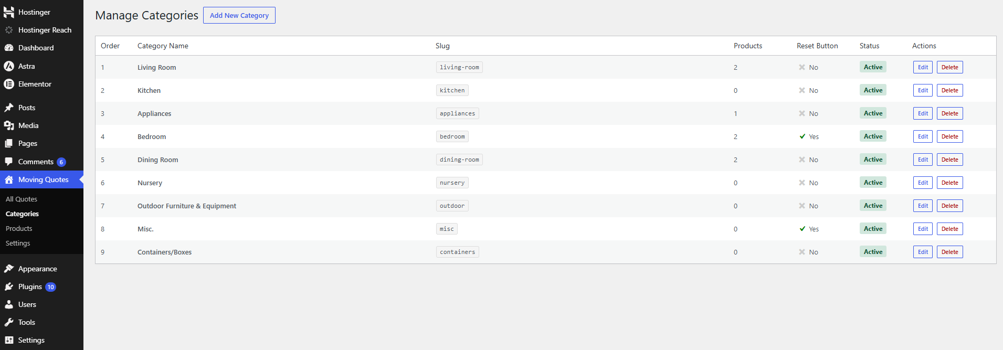Click the Products count for Bedroom
1003x350 pixels.
(735, 136)
